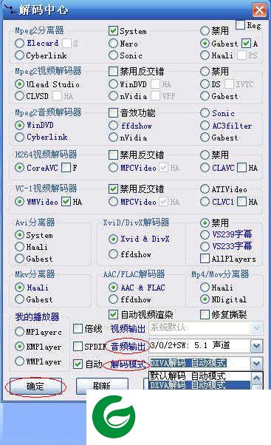Select Elecard Mpeg2 splitter radio
The height and width of the screenshot is (445, 271).
(19, 43)
